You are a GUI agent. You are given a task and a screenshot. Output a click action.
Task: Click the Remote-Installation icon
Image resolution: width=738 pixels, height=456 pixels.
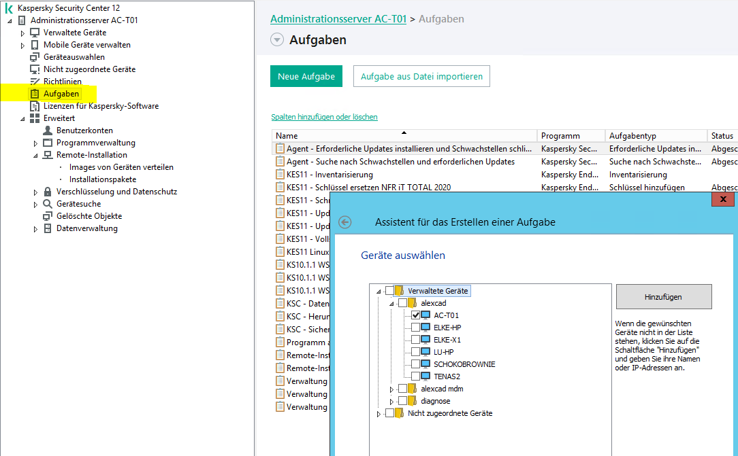pyautogui.click(x=48, y=154)
